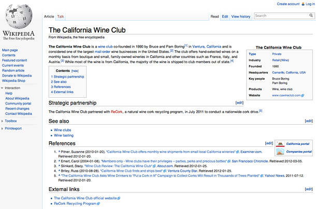Open Camarillo, California, USA link
Screen dimensions: 316x209
pos(289,72)
